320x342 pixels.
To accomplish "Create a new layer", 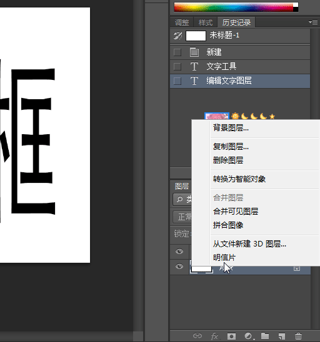I will pos(282,336).
